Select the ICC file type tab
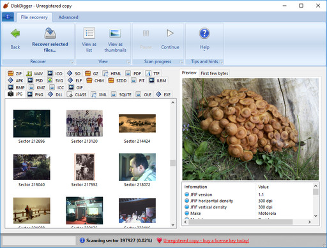This screenshot has width=327, height=248. 57,87
